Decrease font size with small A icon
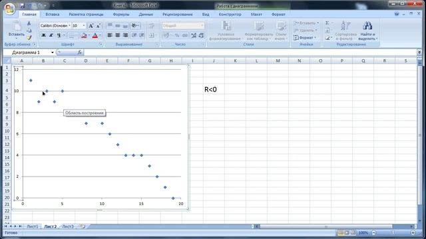Viewport: 426px width, 239px height. [99, 26]
